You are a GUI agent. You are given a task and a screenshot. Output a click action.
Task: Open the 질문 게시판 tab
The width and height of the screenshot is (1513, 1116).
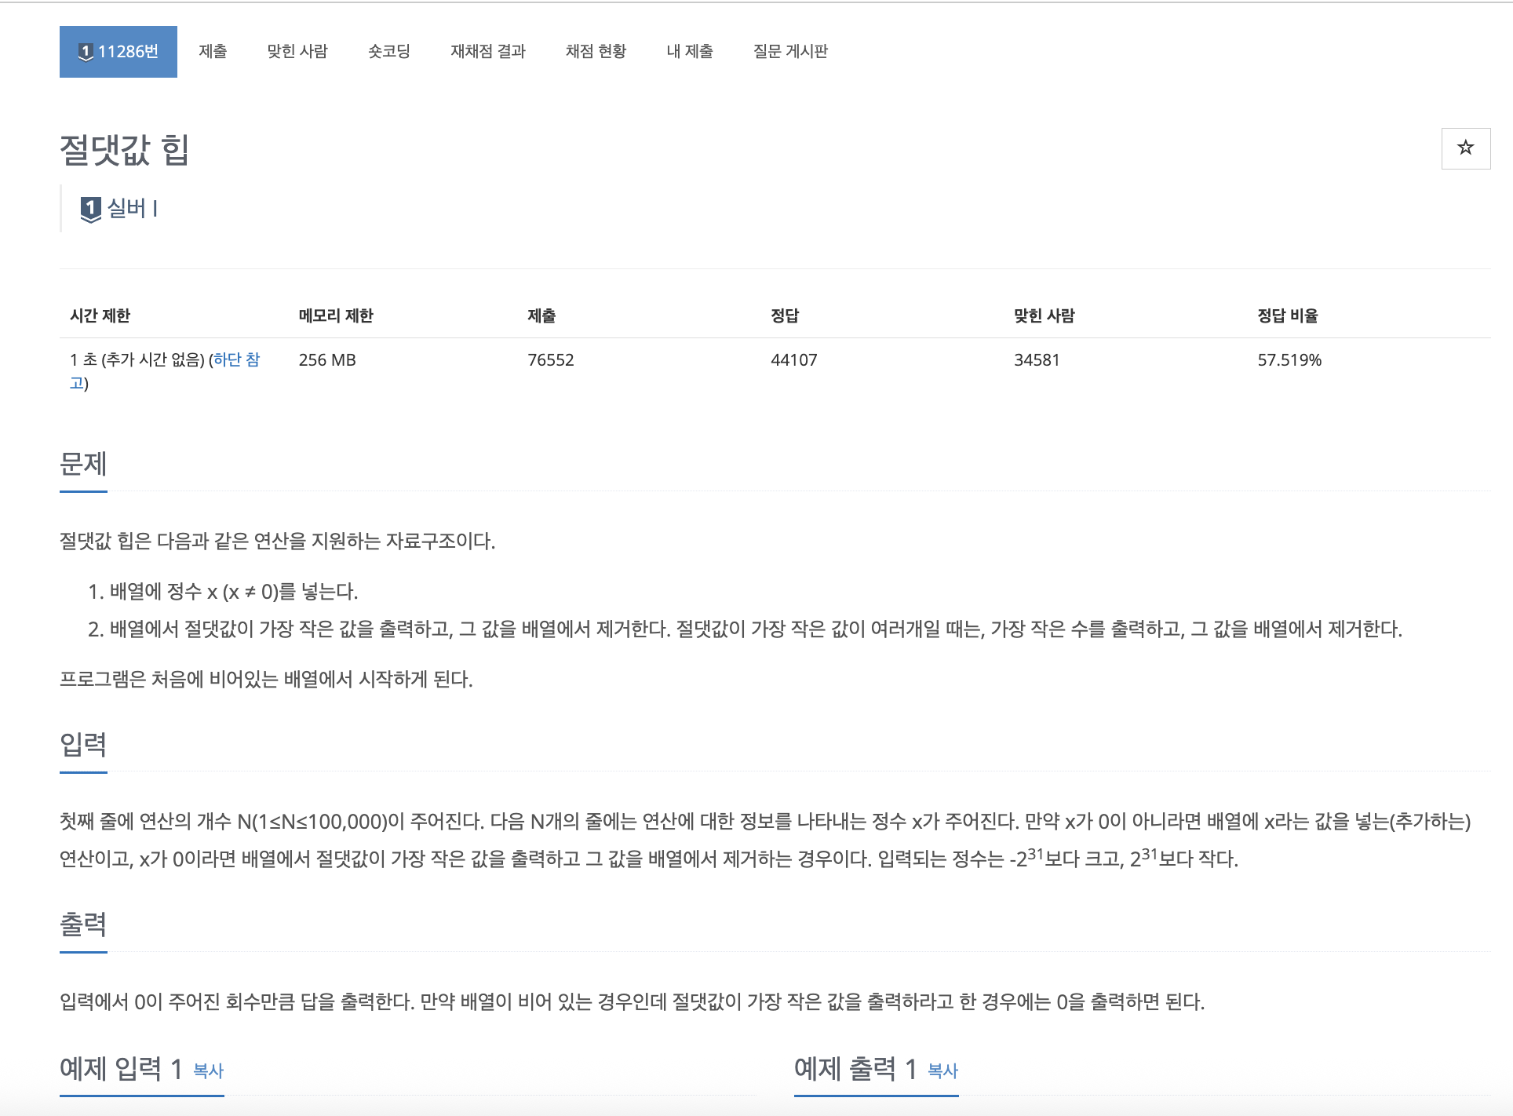tap(791, 52)
